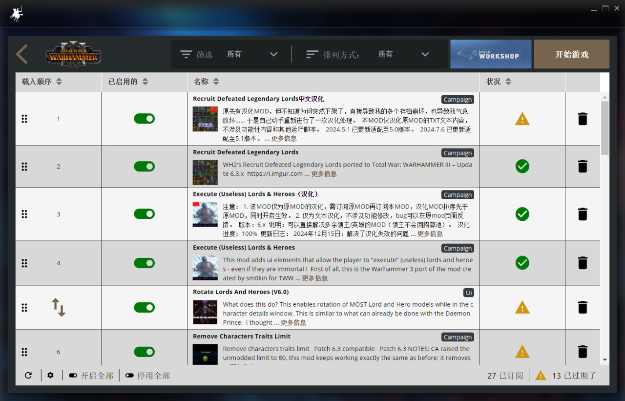Select Remove Characters Traits Limit title
This screenshot has width=625, height=401.
tap(242, 336)
